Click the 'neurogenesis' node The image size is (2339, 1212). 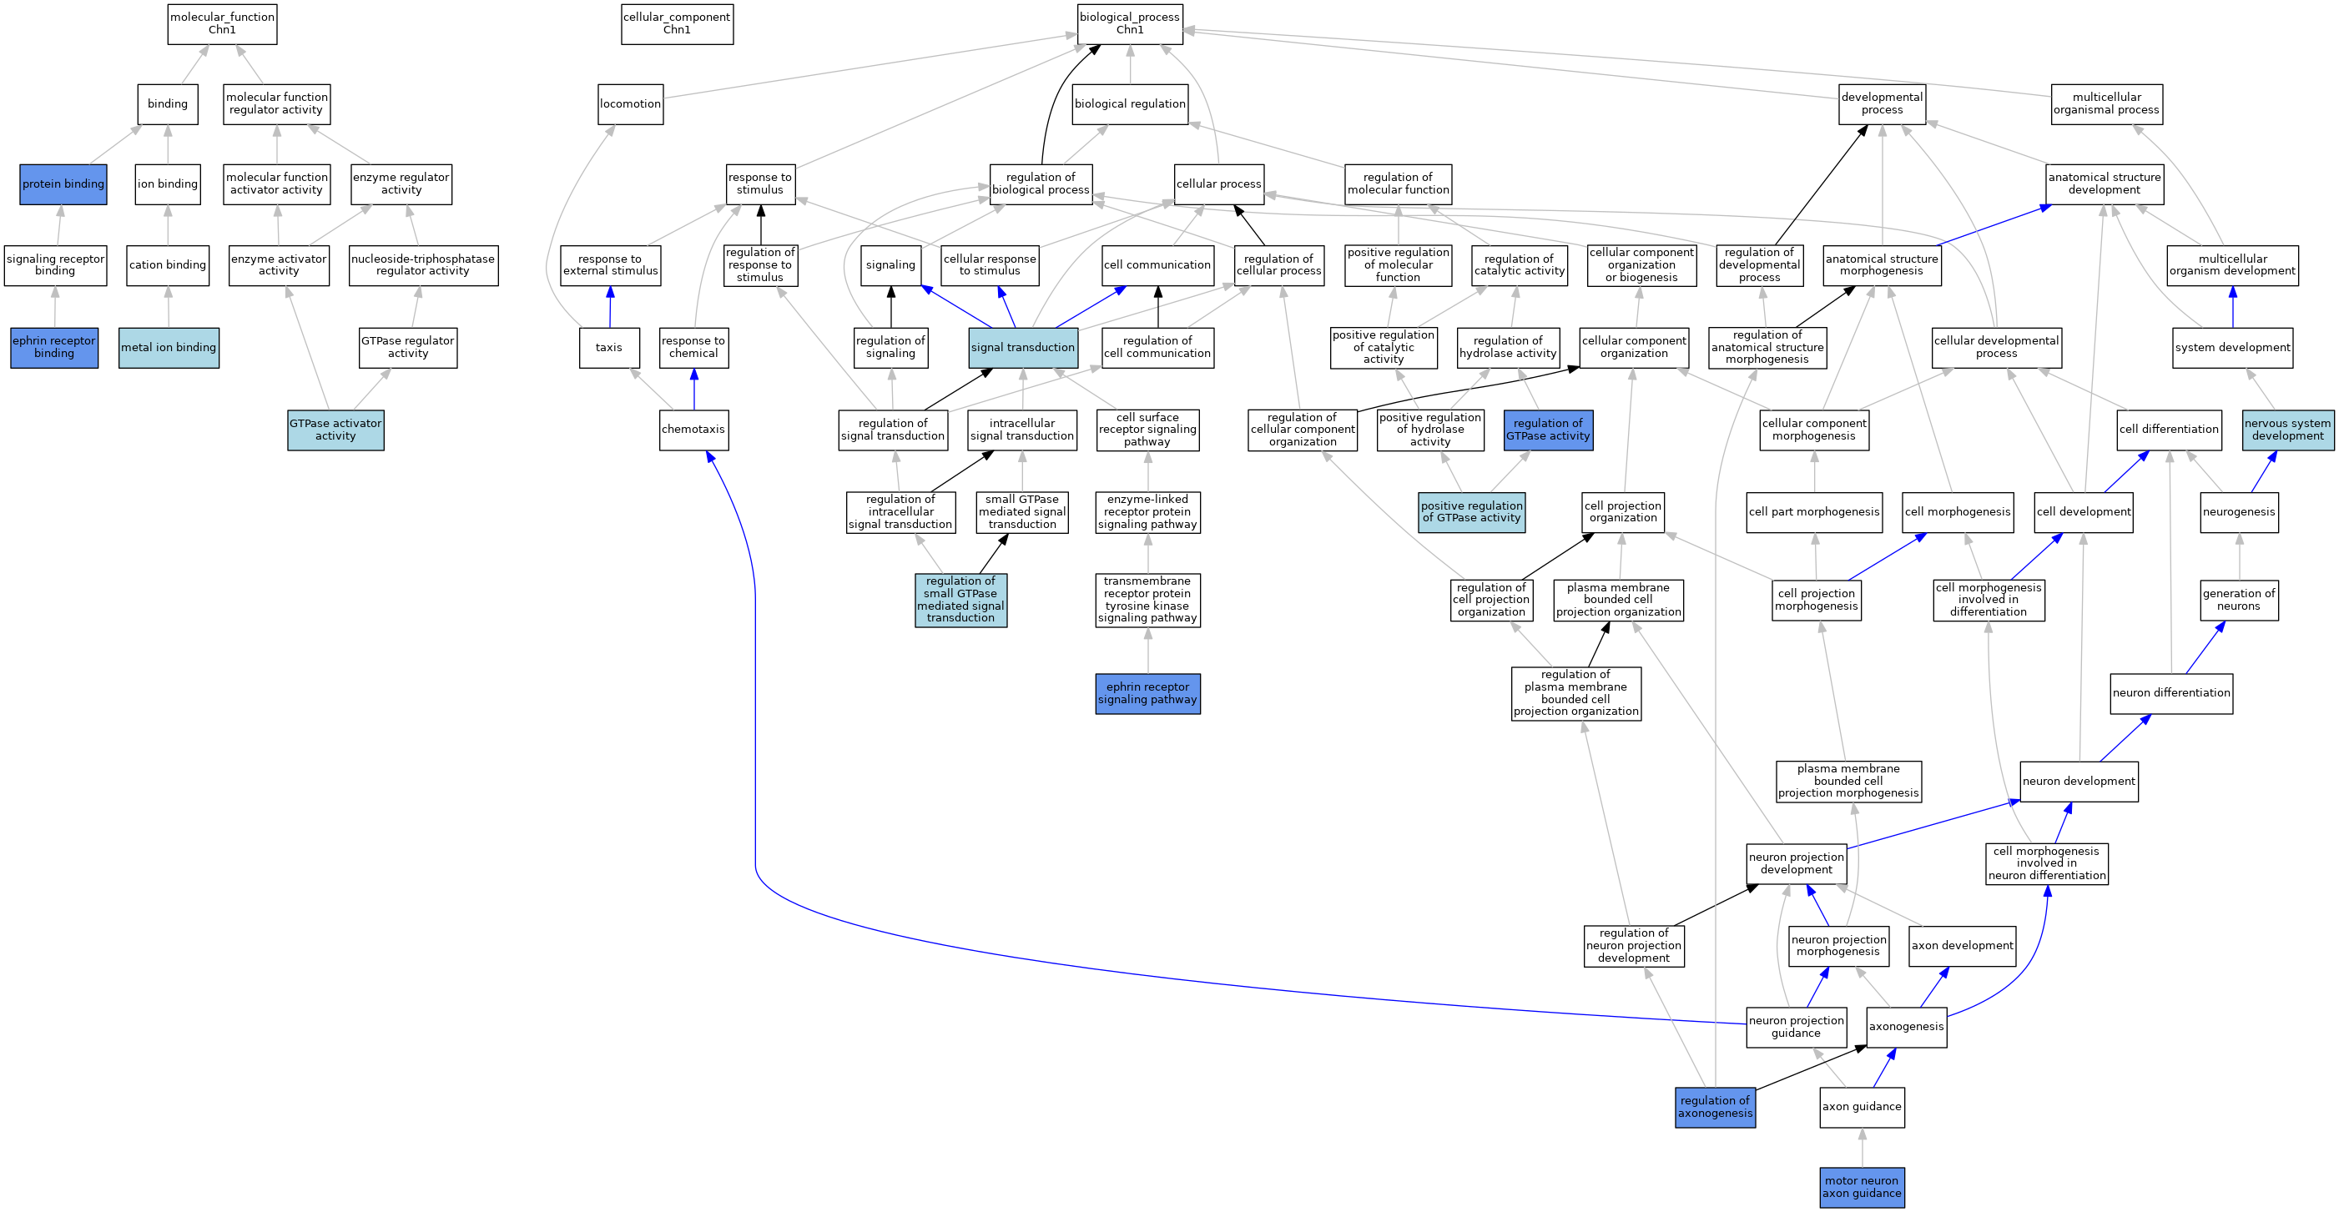click(2239, 512)
